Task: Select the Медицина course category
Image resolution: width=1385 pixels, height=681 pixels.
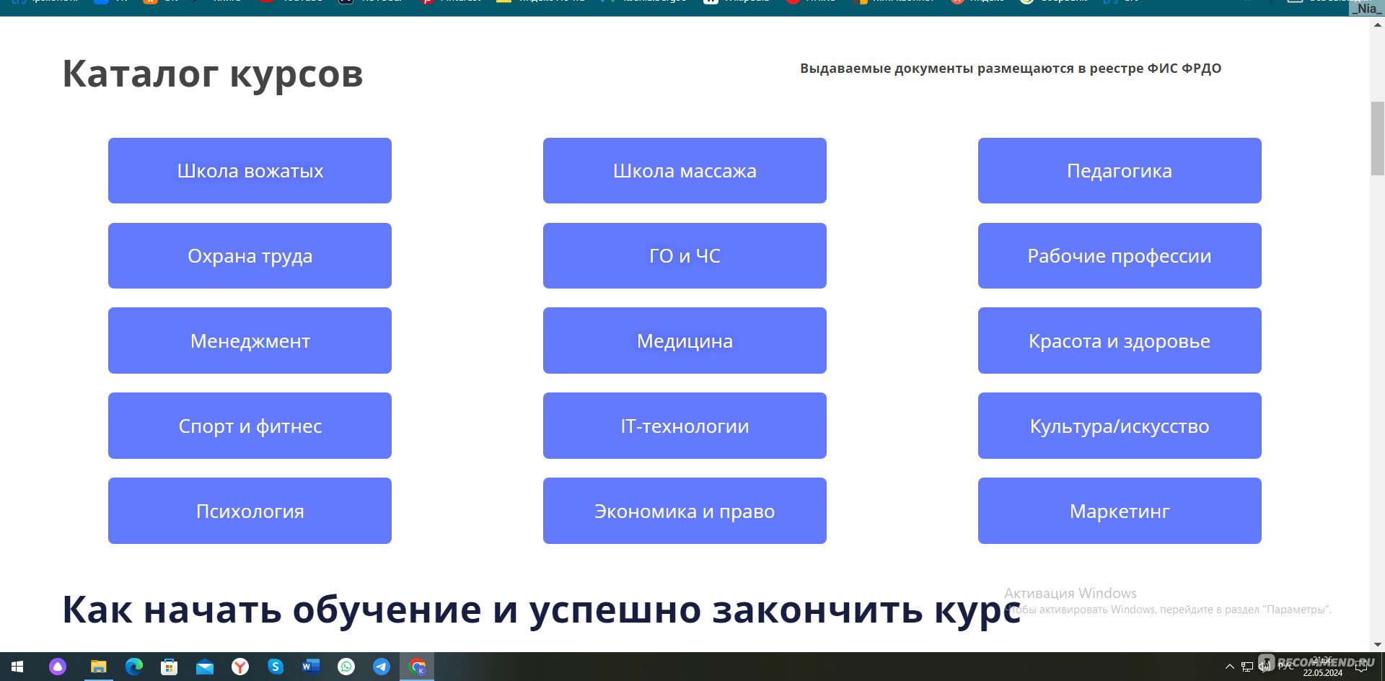Action: tap(685, 340)
